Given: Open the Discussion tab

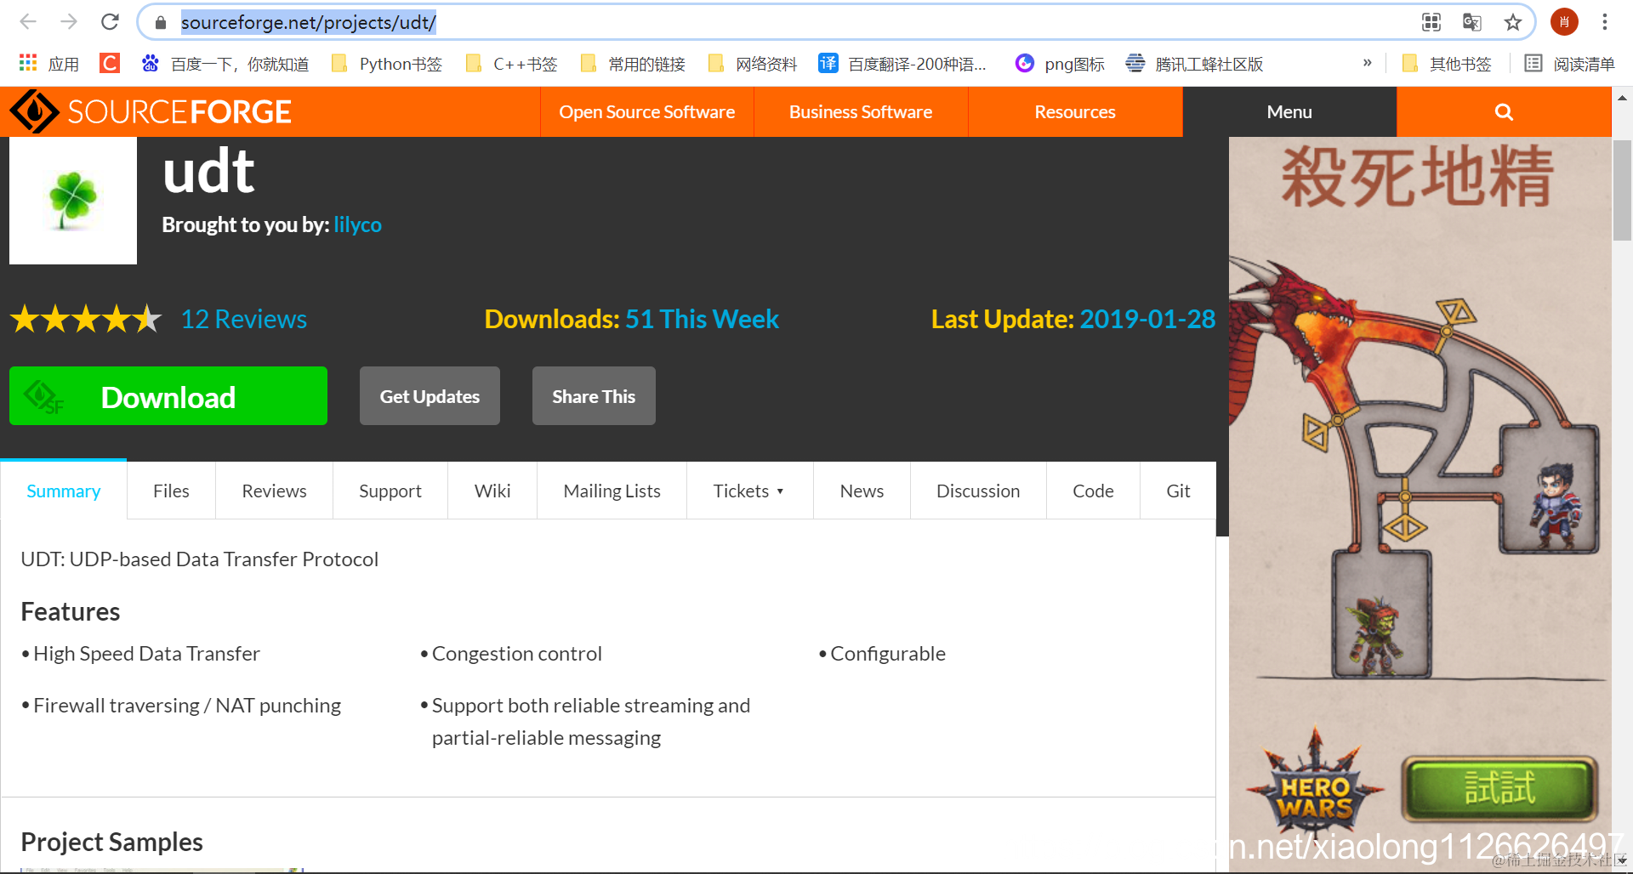Looking at the screenshot, I should click(x=978, y=491).
